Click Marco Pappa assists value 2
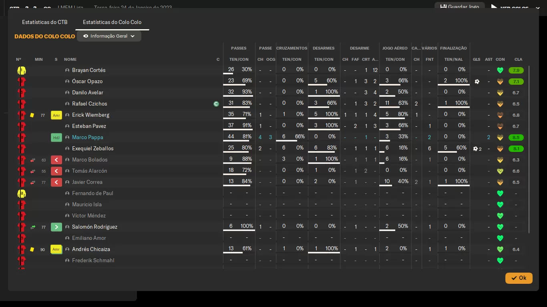 click(x=489, y=138)
